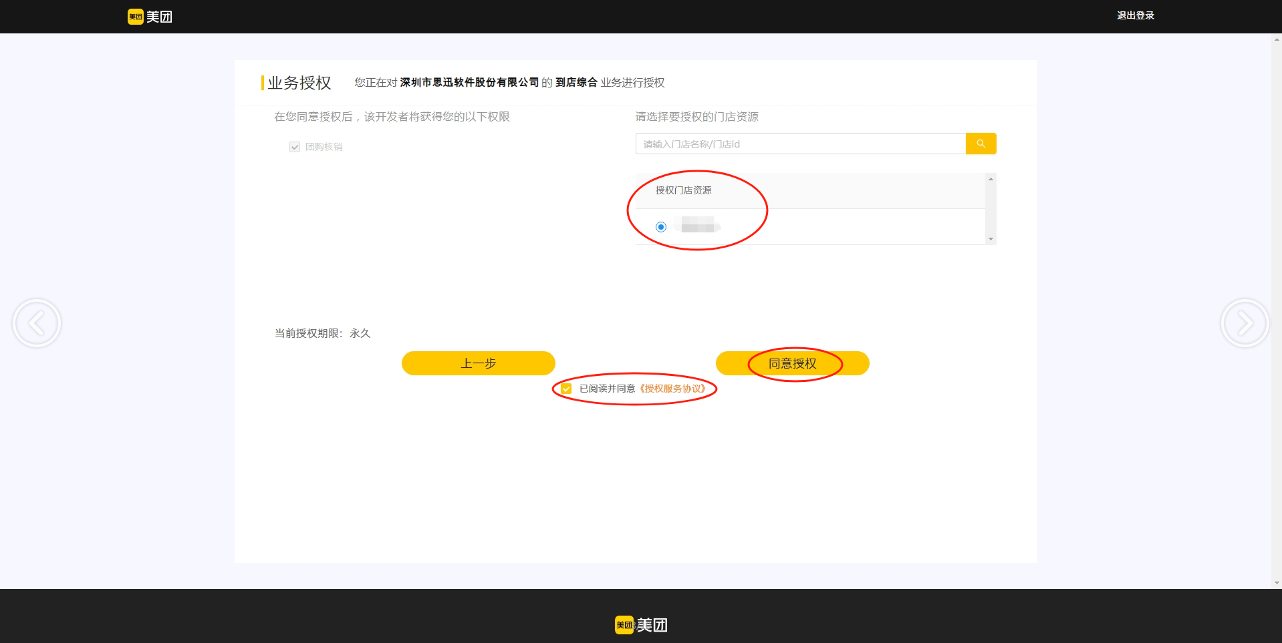This screenshot has height=643, width=1282.
Task: Toggle the 团购核销 permission checkbox
Action: (x=295, y=147)
